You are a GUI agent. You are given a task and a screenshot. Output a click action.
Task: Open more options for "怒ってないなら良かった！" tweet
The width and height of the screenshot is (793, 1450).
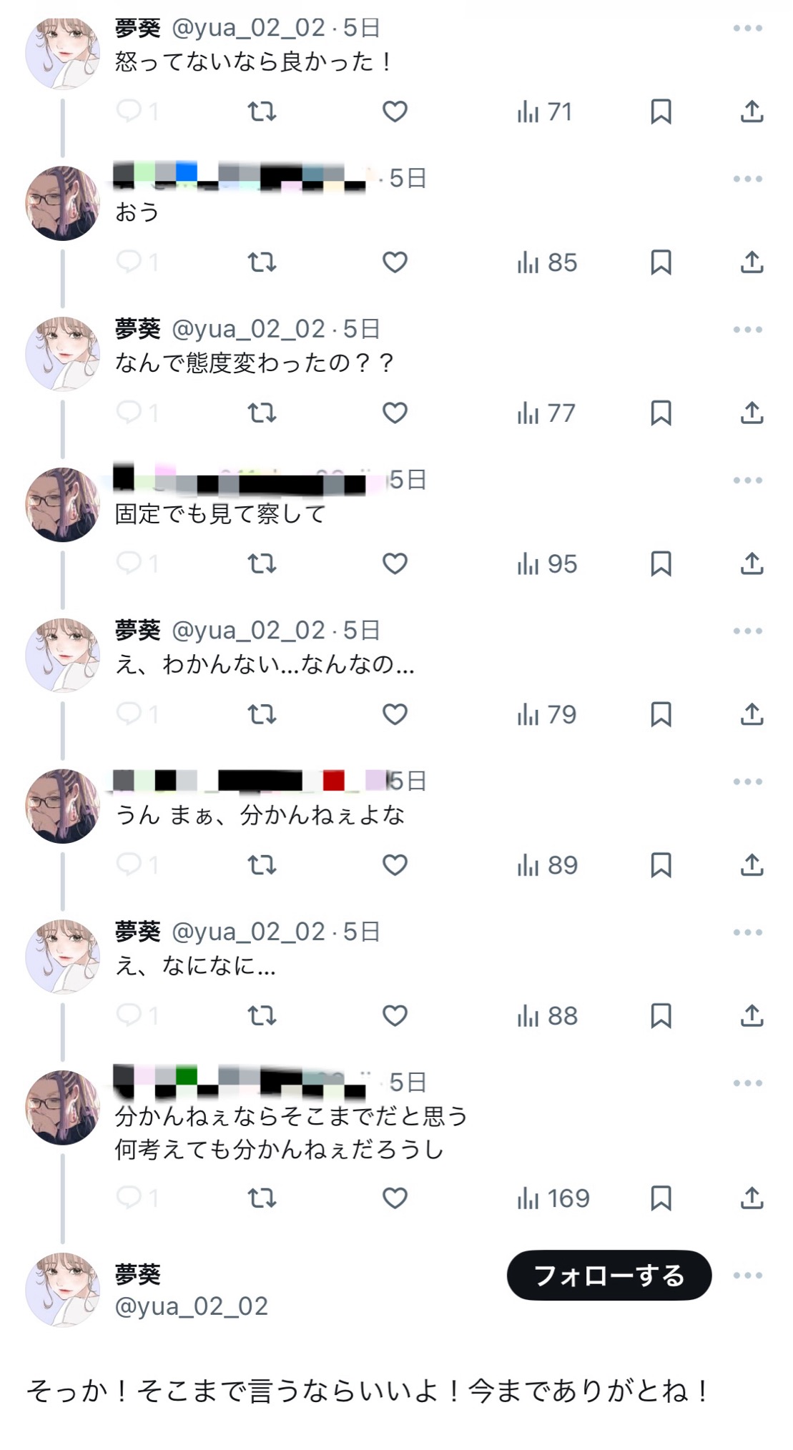point(748,29)
